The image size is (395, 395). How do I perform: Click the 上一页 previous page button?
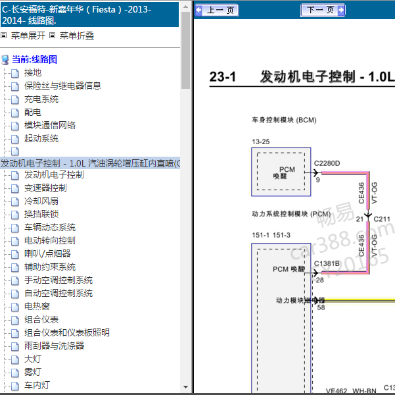click(x=217, y=10)
